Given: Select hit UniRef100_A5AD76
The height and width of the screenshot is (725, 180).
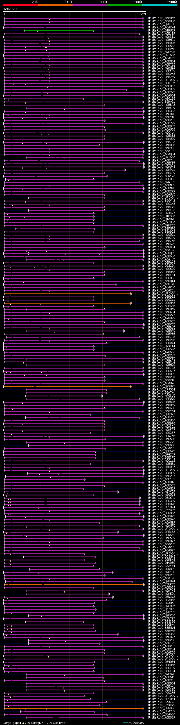Looking at the screenshot, I should click(x=161, y=43).
